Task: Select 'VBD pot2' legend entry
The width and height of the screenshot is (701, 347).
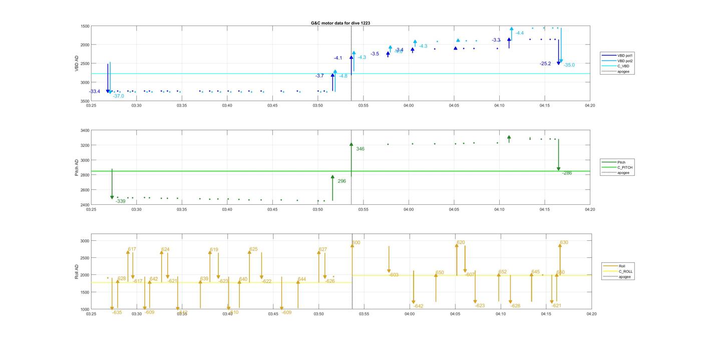Action: tap(625, 61)
